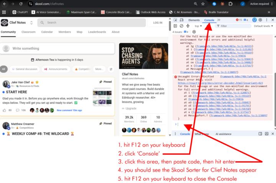Open the framework js:1:46555 stack link
This screenshot has height=183, width=276.
(224, 46)
